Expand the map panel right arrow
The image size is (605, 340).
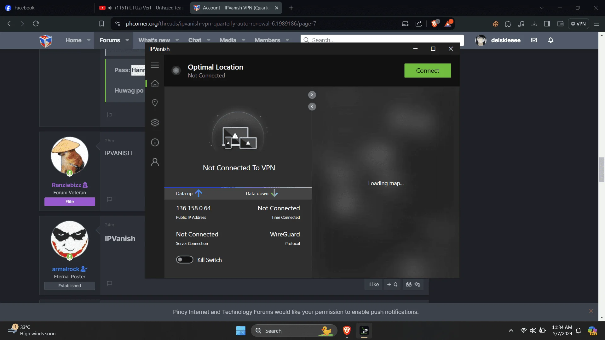[312, 95]
